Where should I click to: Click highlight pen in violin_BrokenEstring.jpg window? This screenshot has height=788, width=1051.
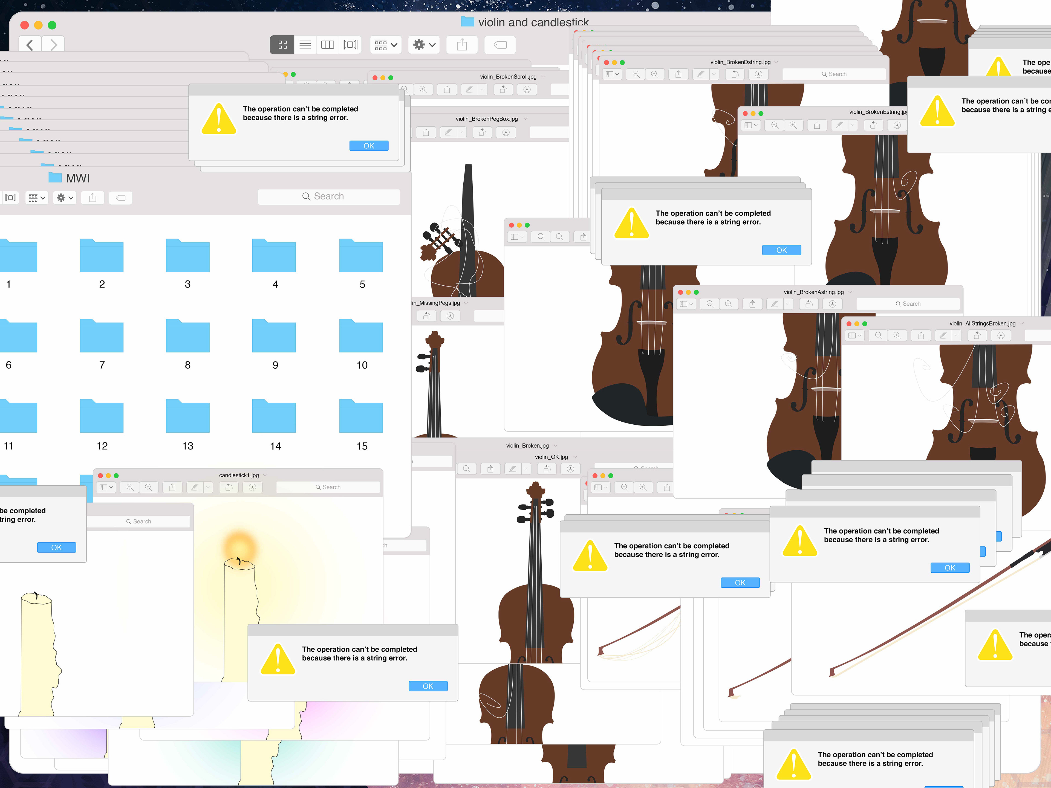coord(839,125)
